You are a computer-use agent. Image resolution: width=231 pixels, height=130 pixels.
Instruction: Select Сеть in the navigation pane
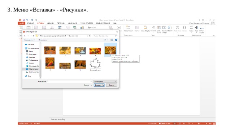coord(28,76)
